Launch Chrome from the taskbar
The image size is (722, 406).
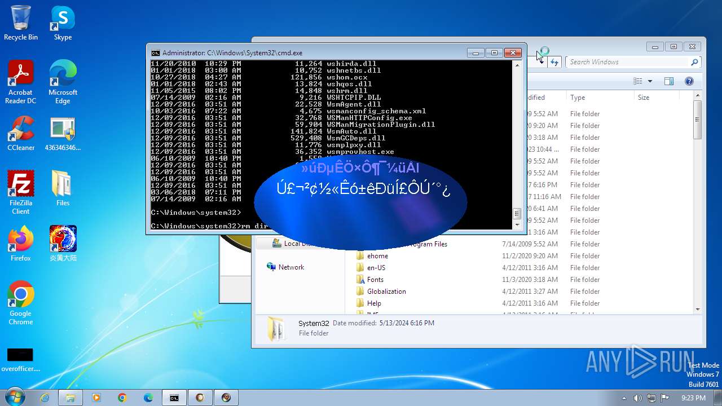point(122,398)
